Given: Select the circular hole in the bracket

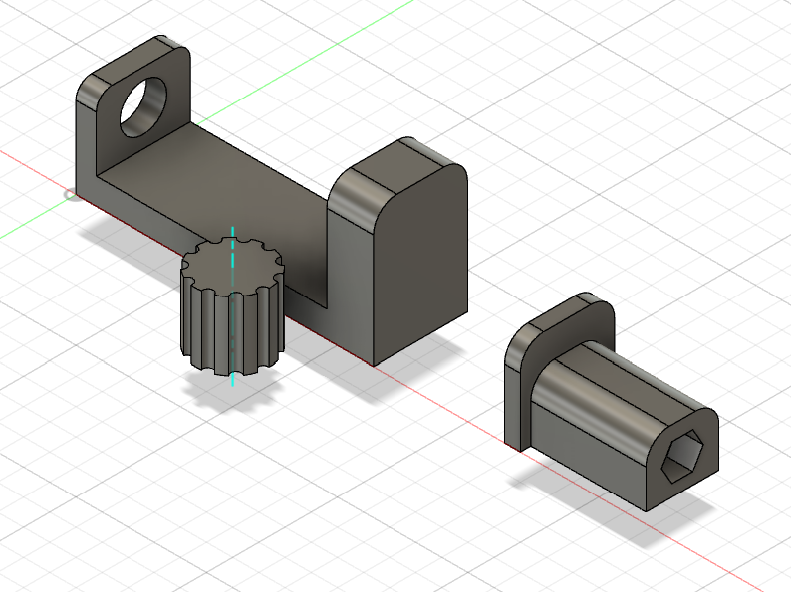Looking at the screenshot, I should click(143, 106).
